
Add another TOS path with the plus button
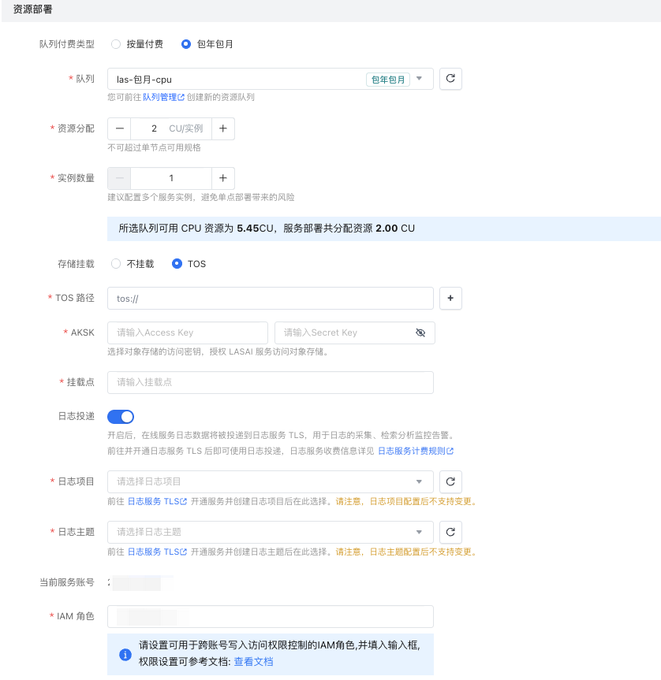(x=450, y=298)
